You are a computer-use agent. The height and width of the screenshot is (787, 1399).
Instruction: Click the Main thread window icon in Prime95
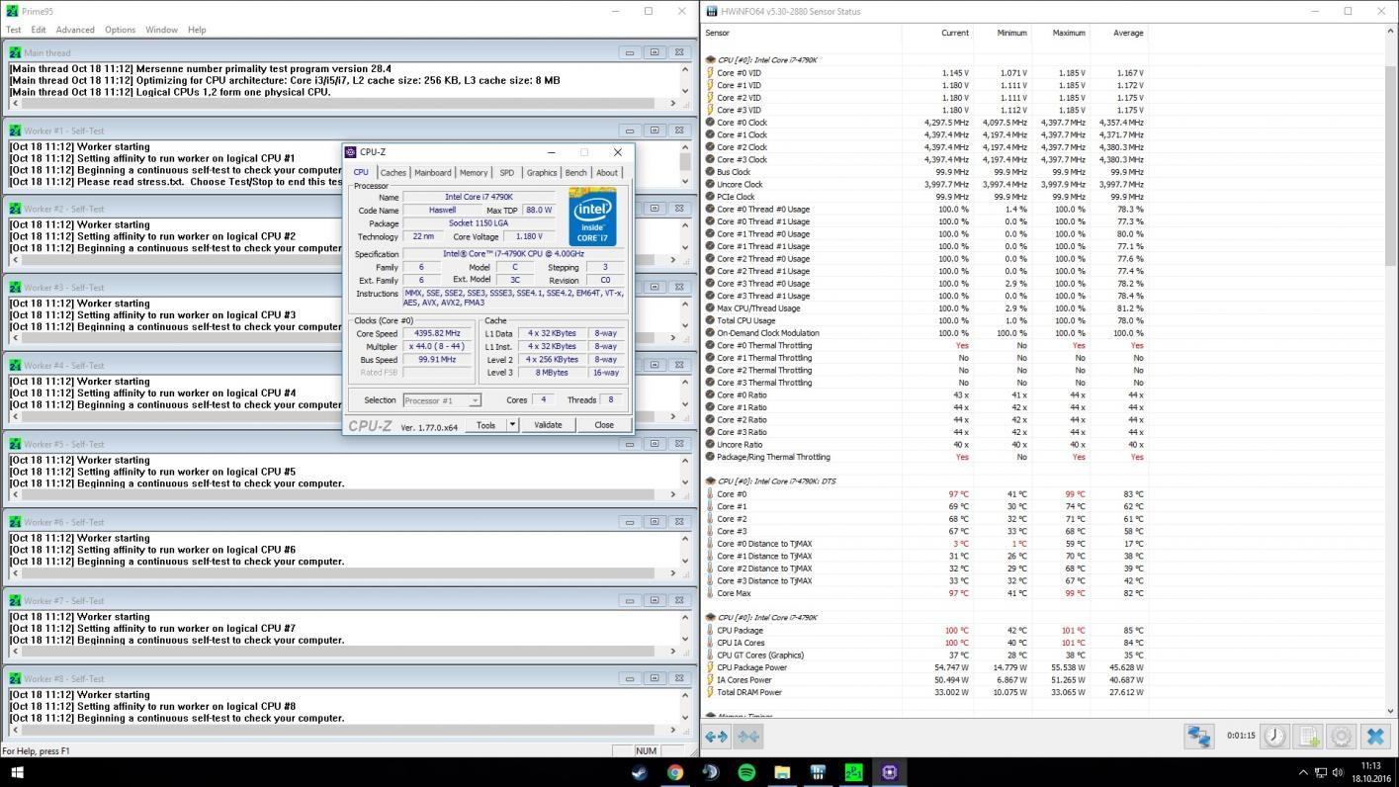click(16, 52)
